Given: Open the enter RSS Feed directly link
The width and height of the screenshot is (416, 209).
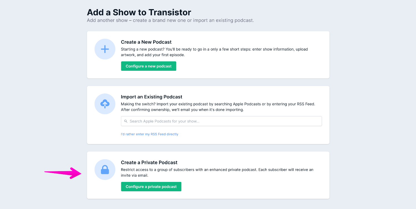Looking at the screenshot, I should pos(149,134).
